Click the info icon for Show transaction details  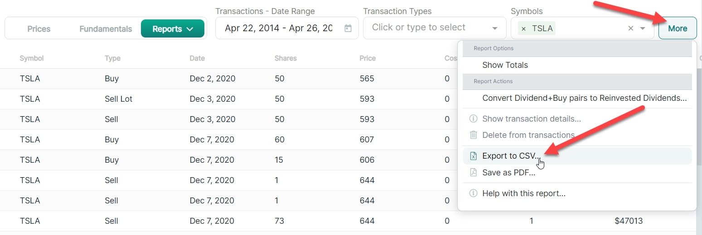pos(473,118)
